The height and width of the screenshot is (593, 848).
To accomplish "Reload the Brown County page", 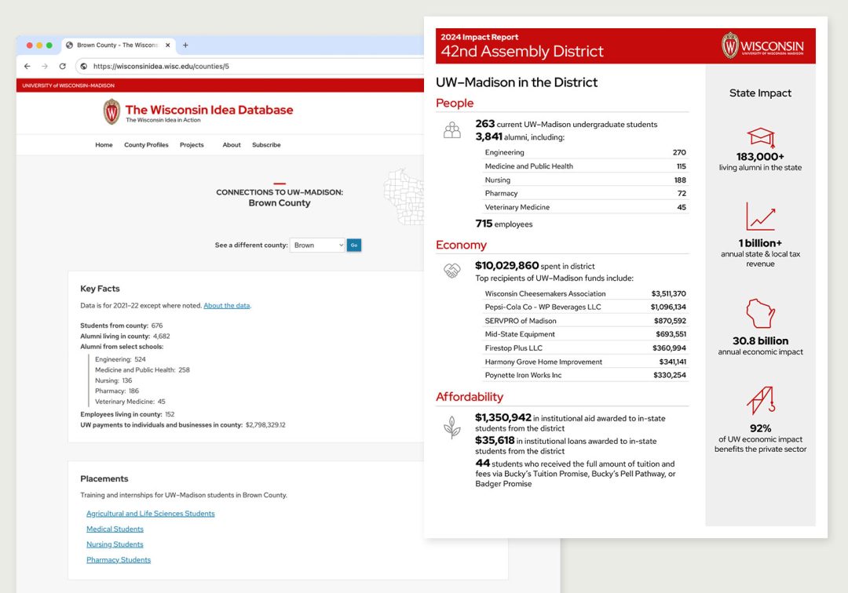I will [x=63, y=66].
